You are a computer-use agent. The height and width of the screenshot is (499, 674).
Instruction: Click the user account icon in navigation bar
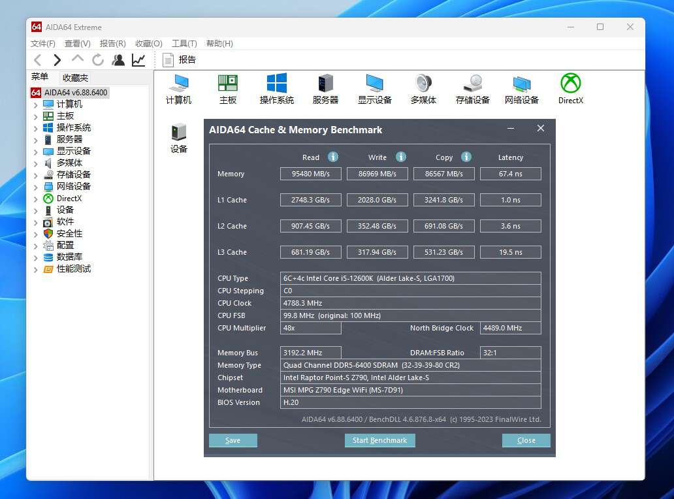(x=118, y=59)
